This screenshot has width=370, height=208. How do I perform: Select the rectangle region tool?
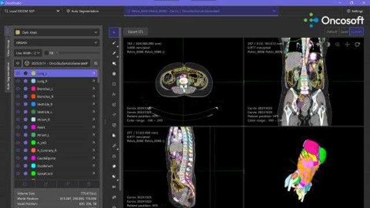(114, 84)
